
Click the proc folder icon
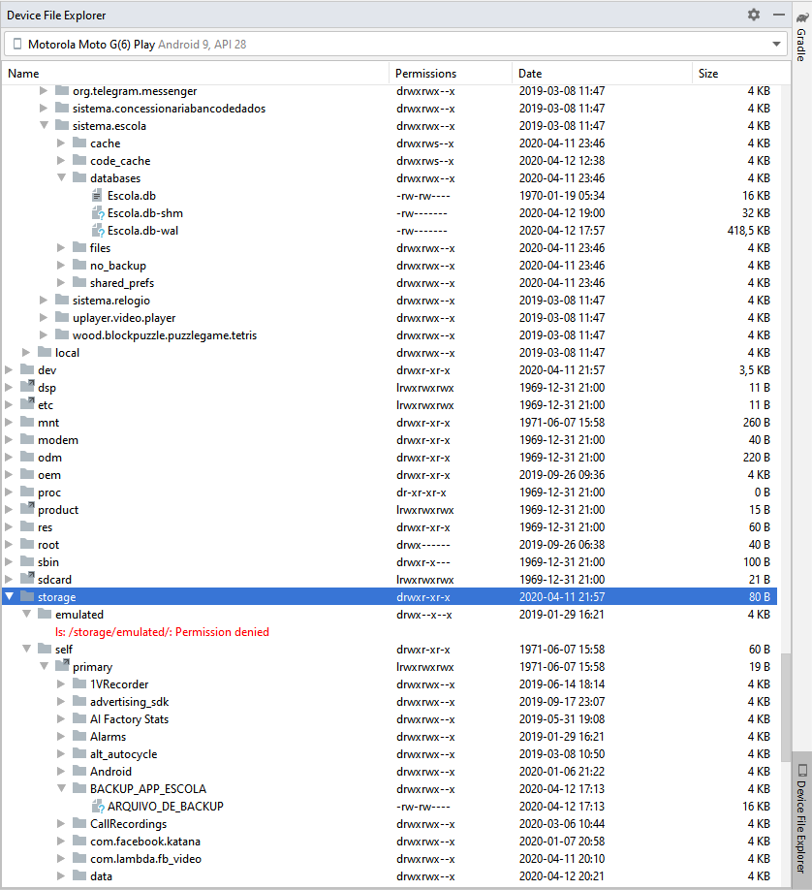(27, 492)
